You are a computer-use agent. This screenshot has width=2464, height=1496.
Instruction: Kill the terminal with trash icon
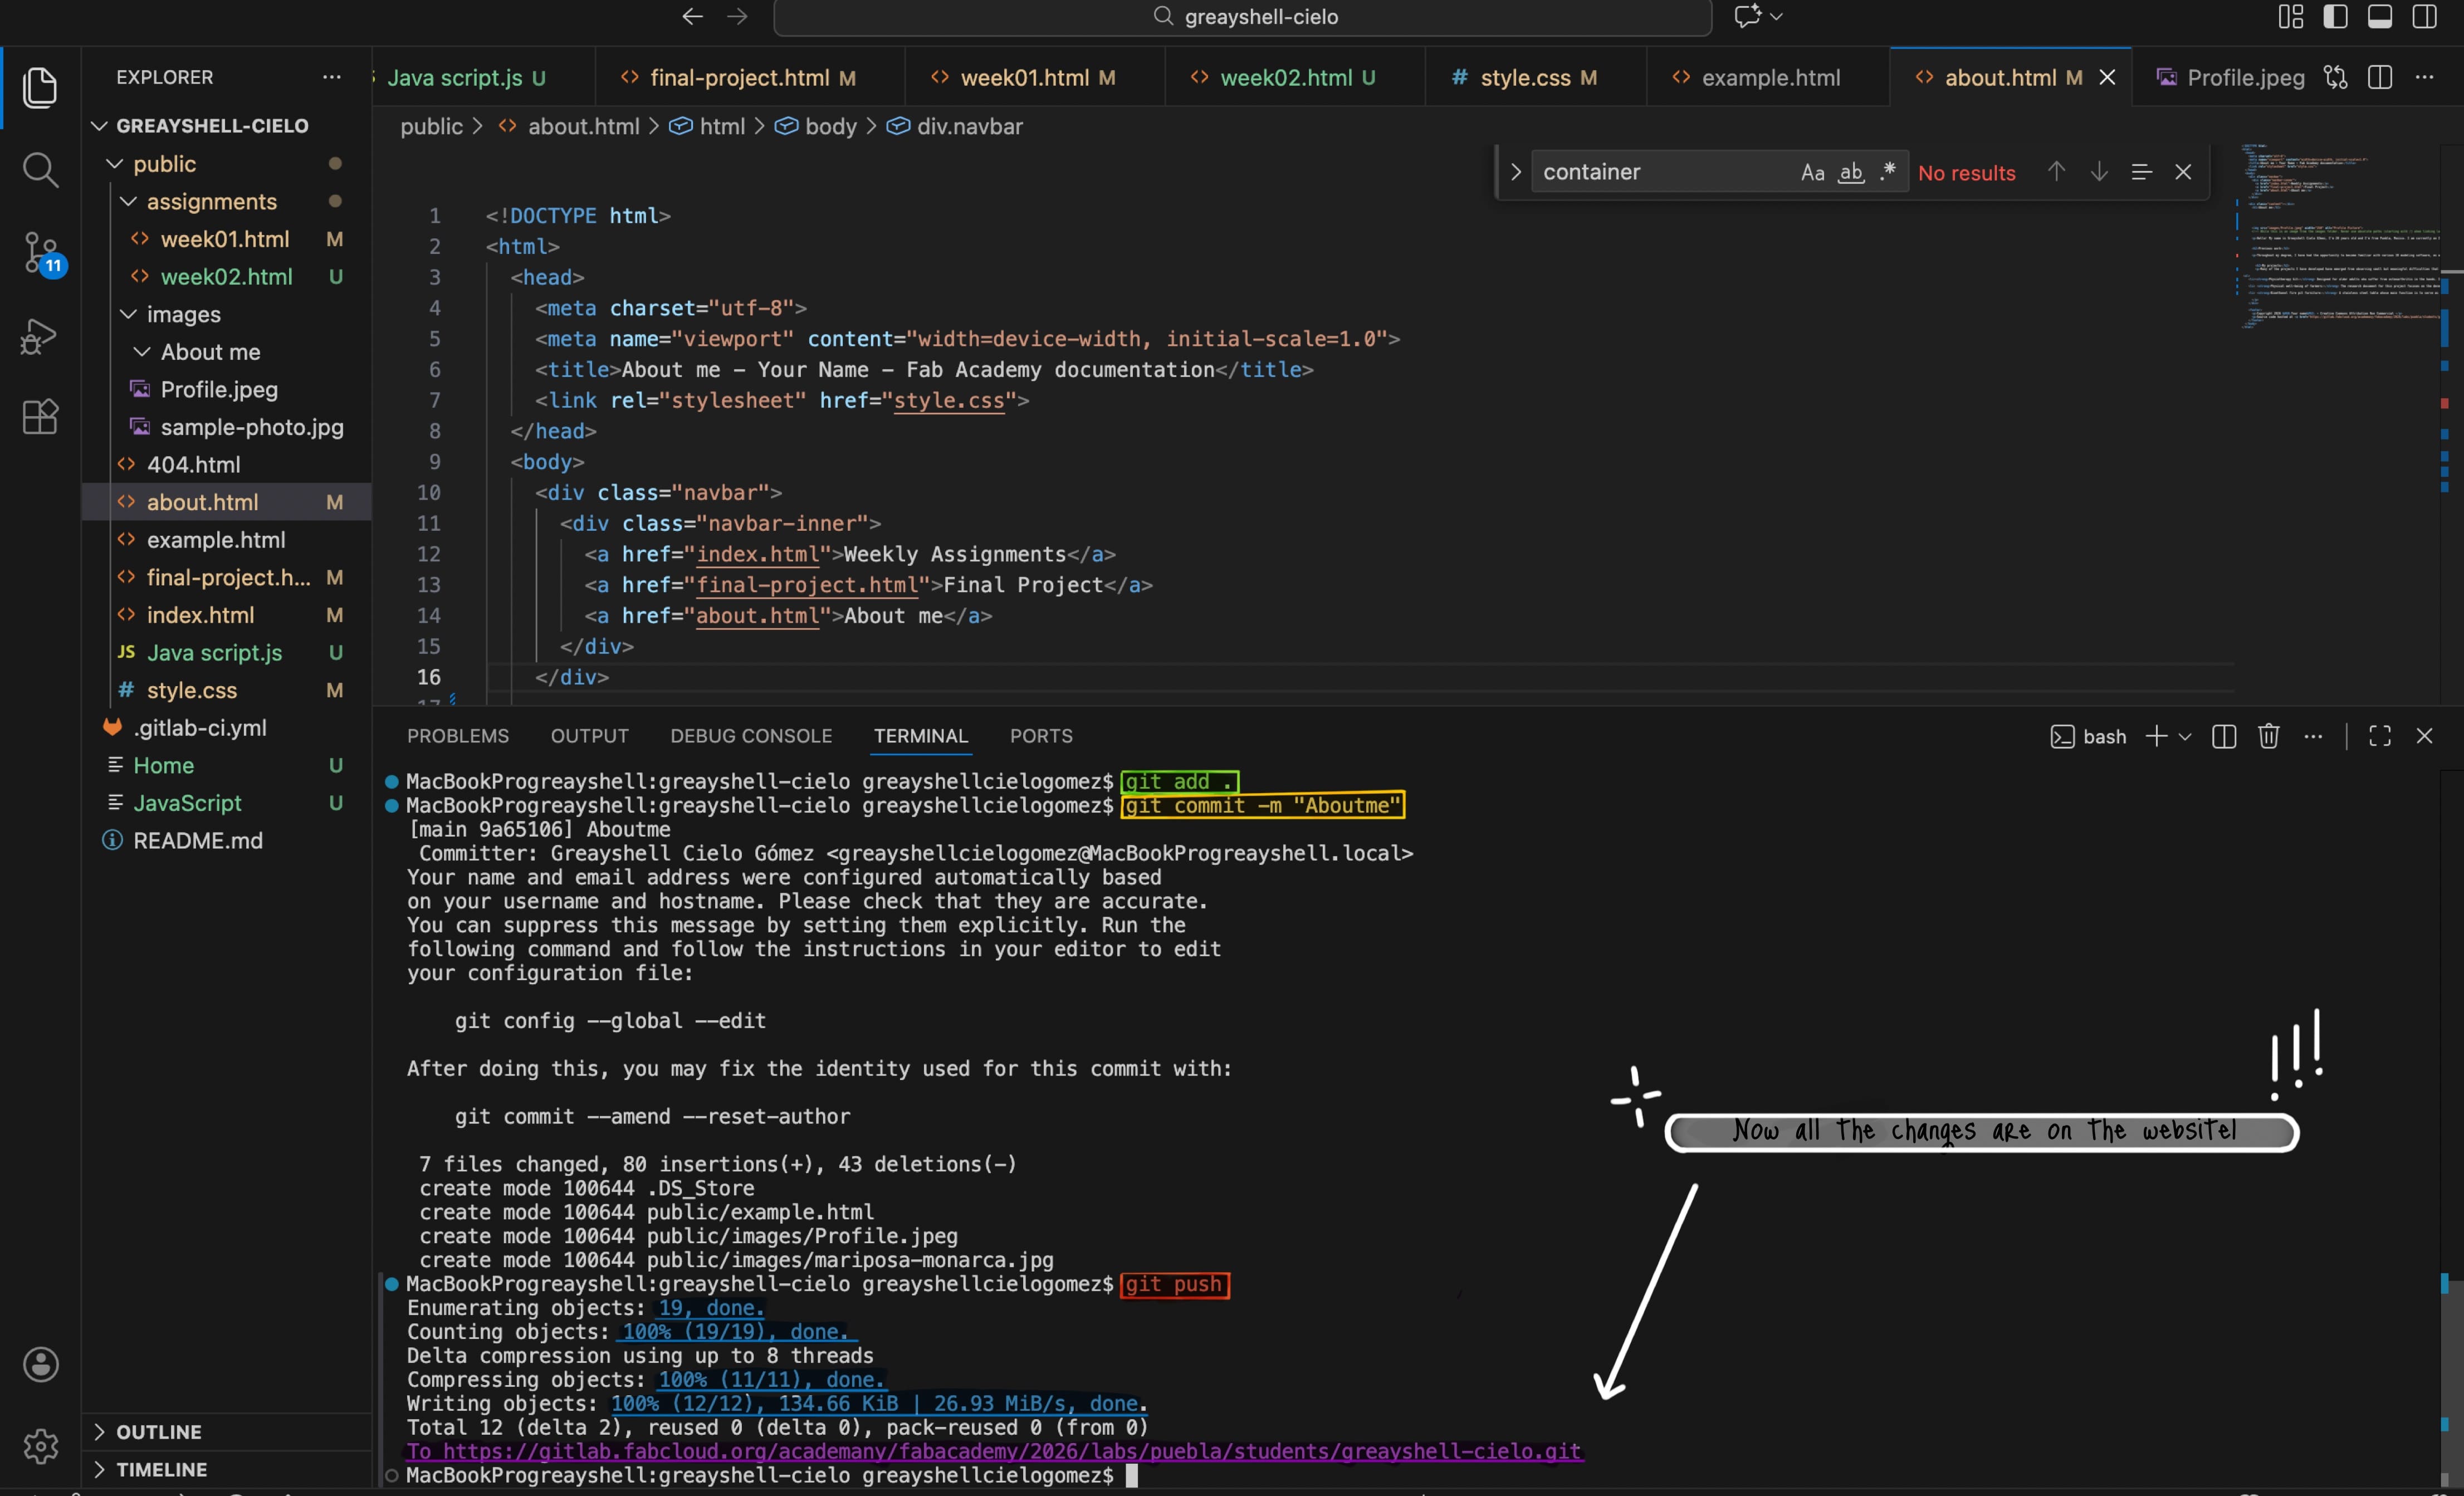tap(2268, 736)
